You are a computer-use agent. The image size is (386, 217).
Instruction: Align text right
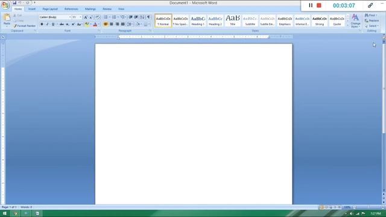coord(117,24)
